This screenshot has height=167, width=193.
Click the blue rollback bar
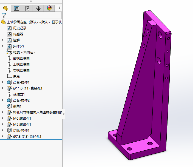click(x=31, y=140)
